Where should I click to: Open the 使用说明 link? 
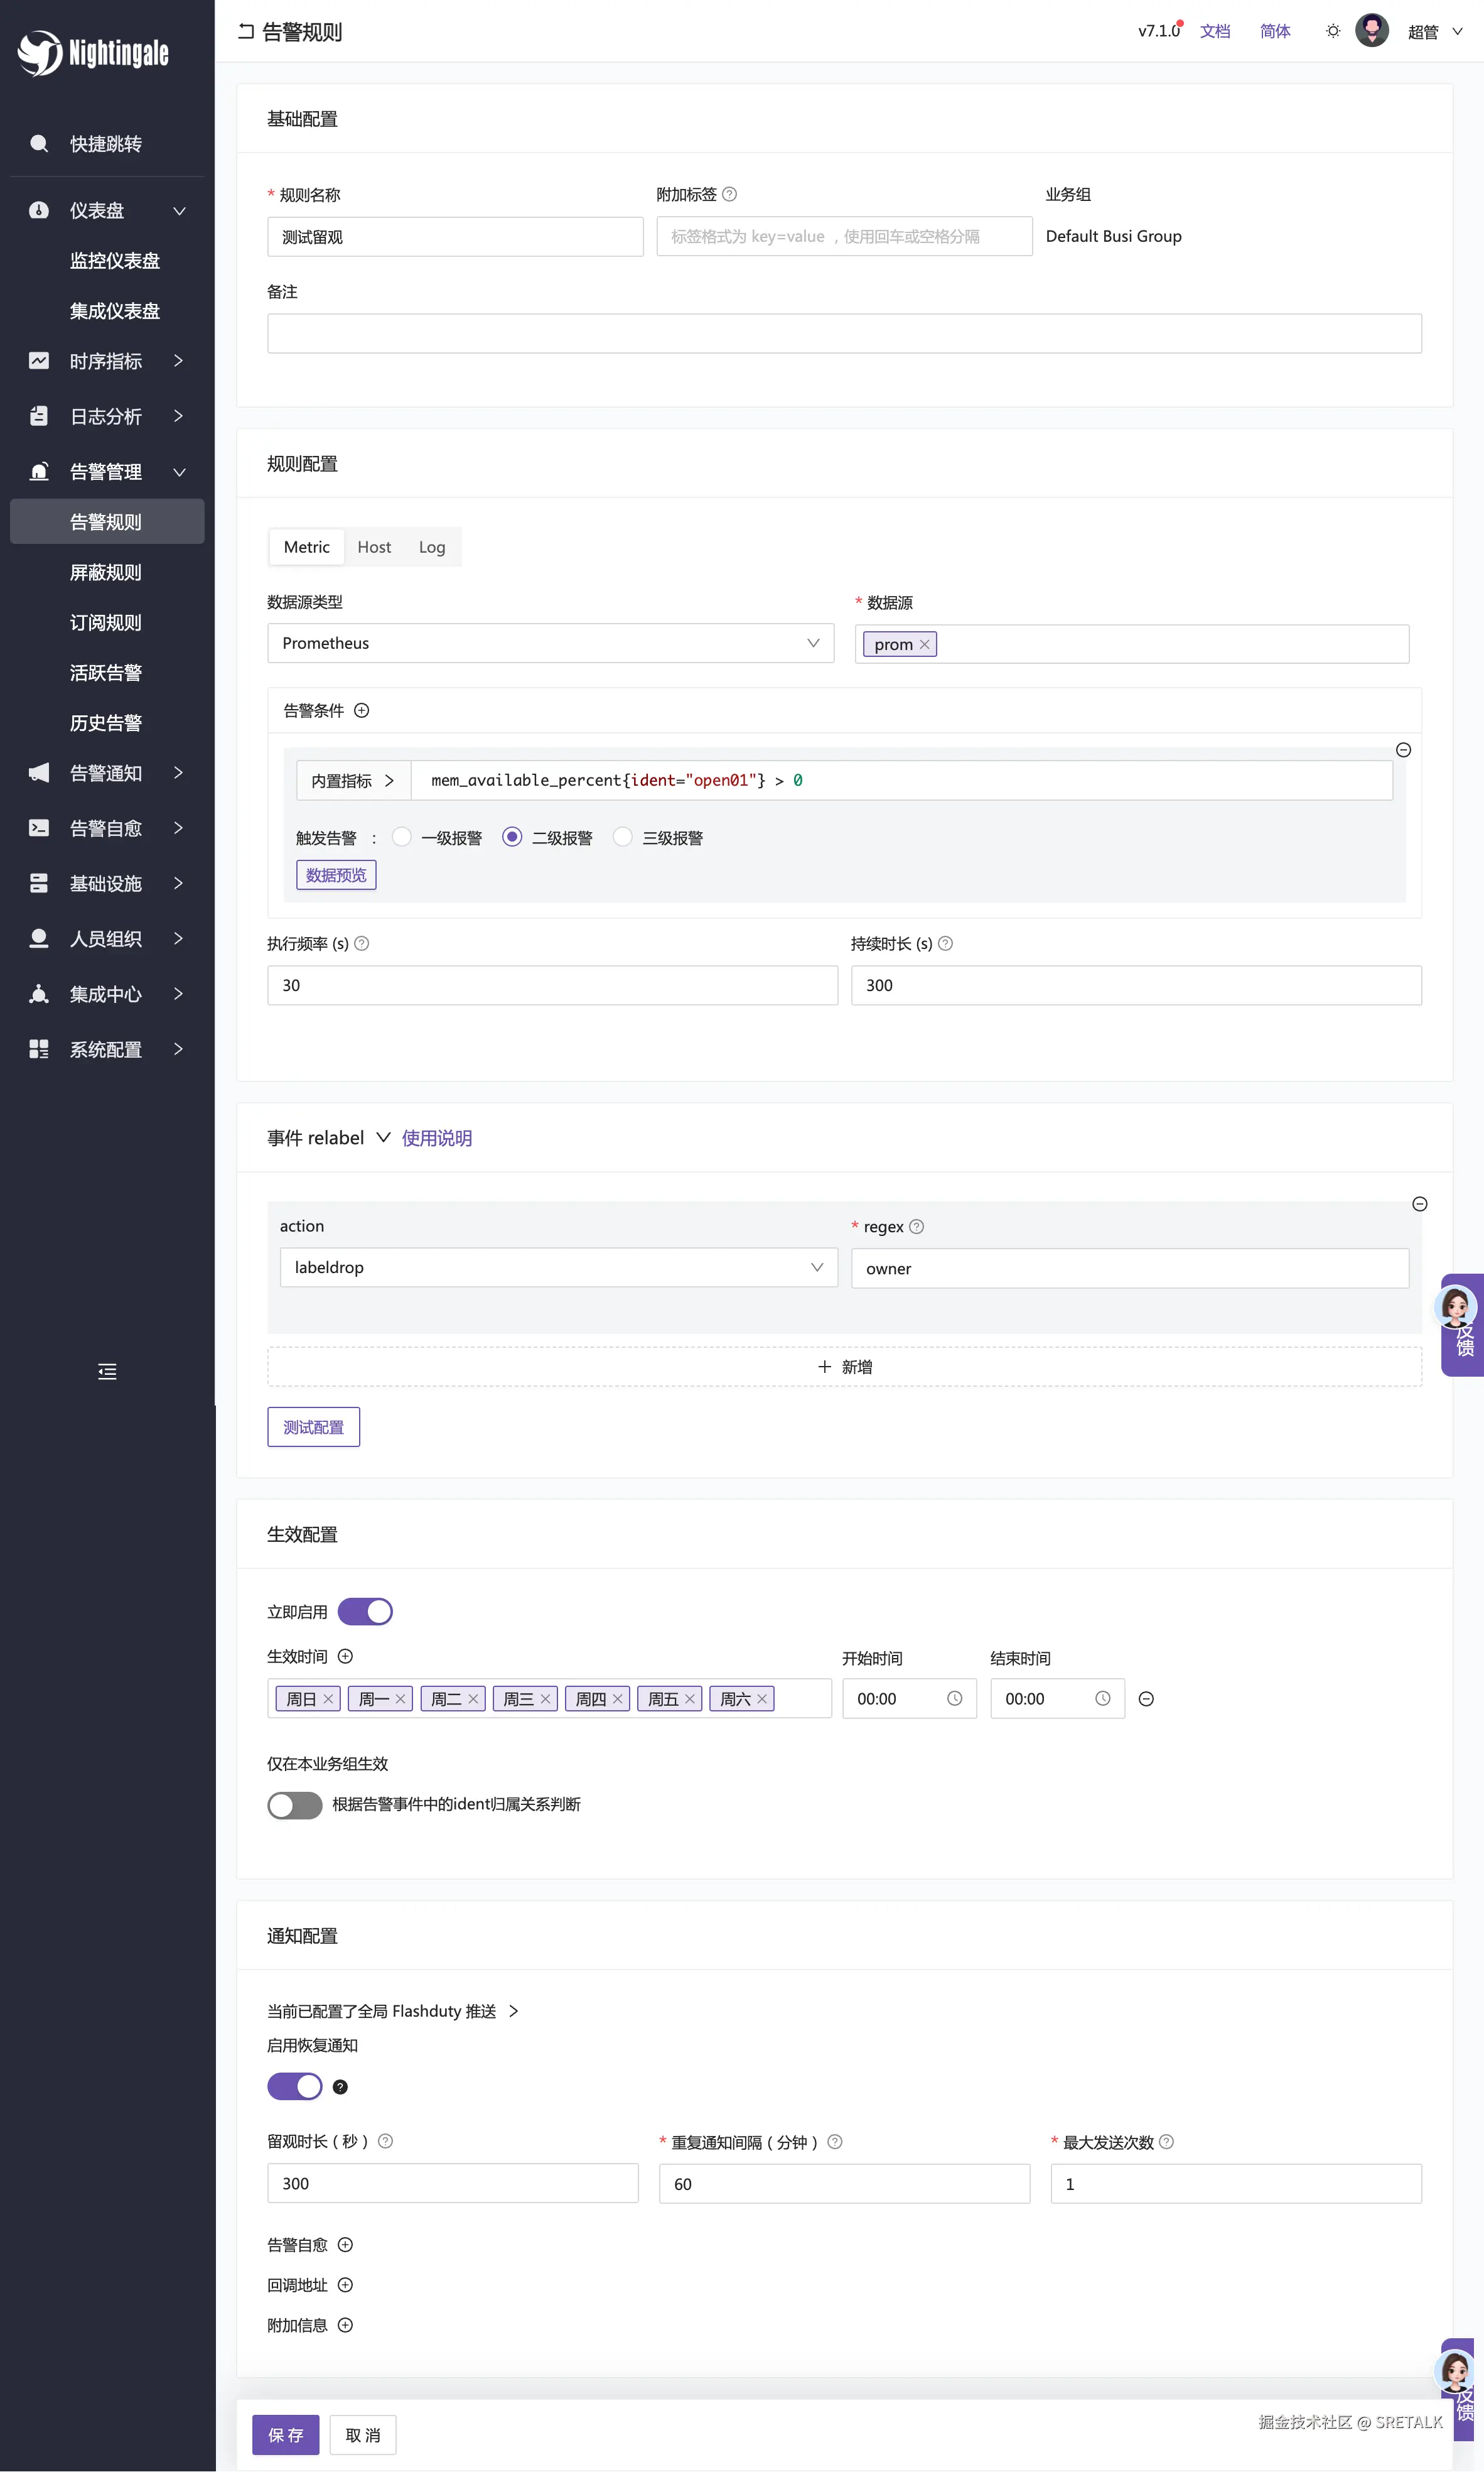436,1139
